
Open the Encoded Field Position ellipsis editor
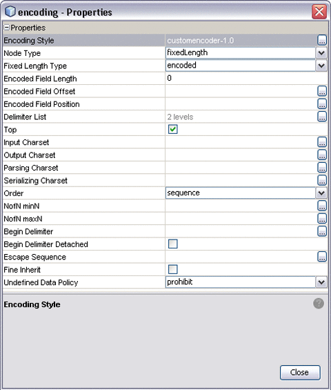pos(322,104)
